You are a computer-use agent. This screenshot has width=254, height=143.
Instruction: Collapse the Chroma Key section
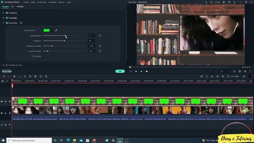(4, 23)
